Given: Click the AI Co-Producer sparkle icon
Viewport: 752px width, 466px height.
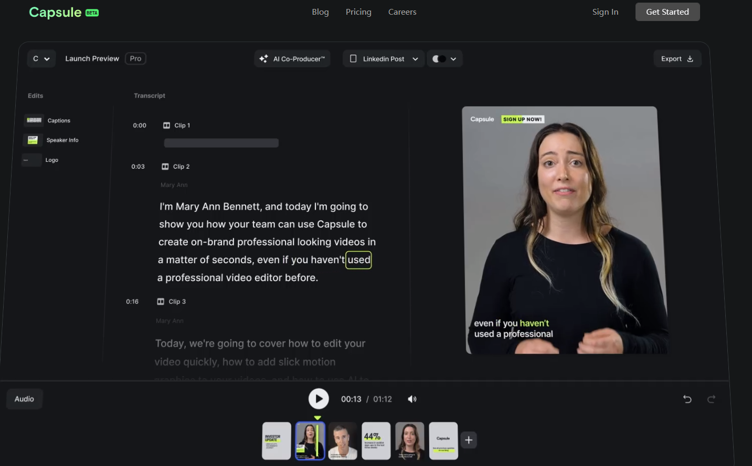Looking at the screenshot, I should (x=263, y=59).
